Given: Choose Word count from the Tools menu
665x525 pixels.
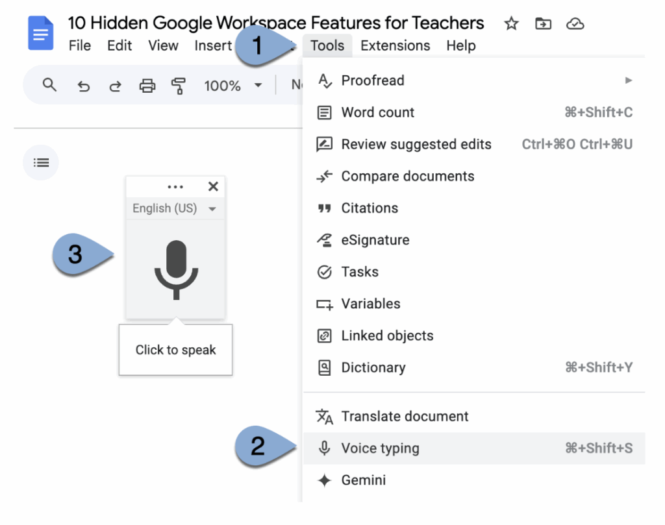Looking at the screenshot, I should point(378,112).
